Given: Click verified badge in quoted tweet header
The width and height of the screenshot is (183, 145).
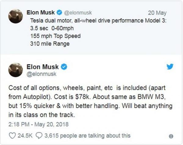Looking at the screenshot, I should pyautogui.click(x=59, y=13).
